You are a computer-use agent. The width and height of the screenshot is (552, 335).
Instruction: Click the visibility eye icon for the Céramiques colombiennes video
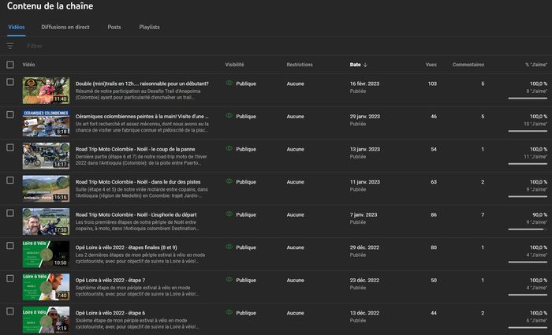tap(229, 115)
